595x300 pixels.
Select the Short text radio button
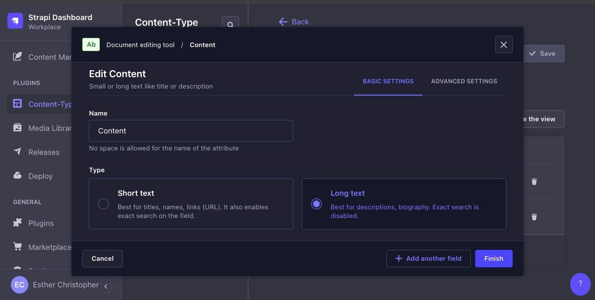103,204
